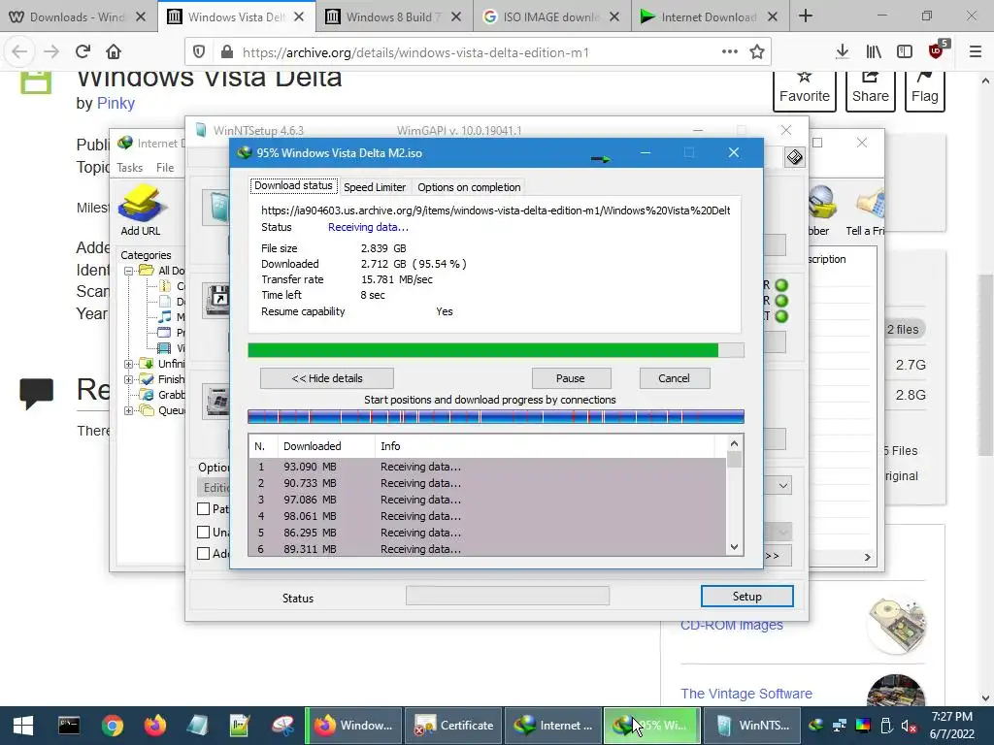Open the WinNTSetup combo box dropdown arrow
994x745 pixels.
click(x=783, y=486)
